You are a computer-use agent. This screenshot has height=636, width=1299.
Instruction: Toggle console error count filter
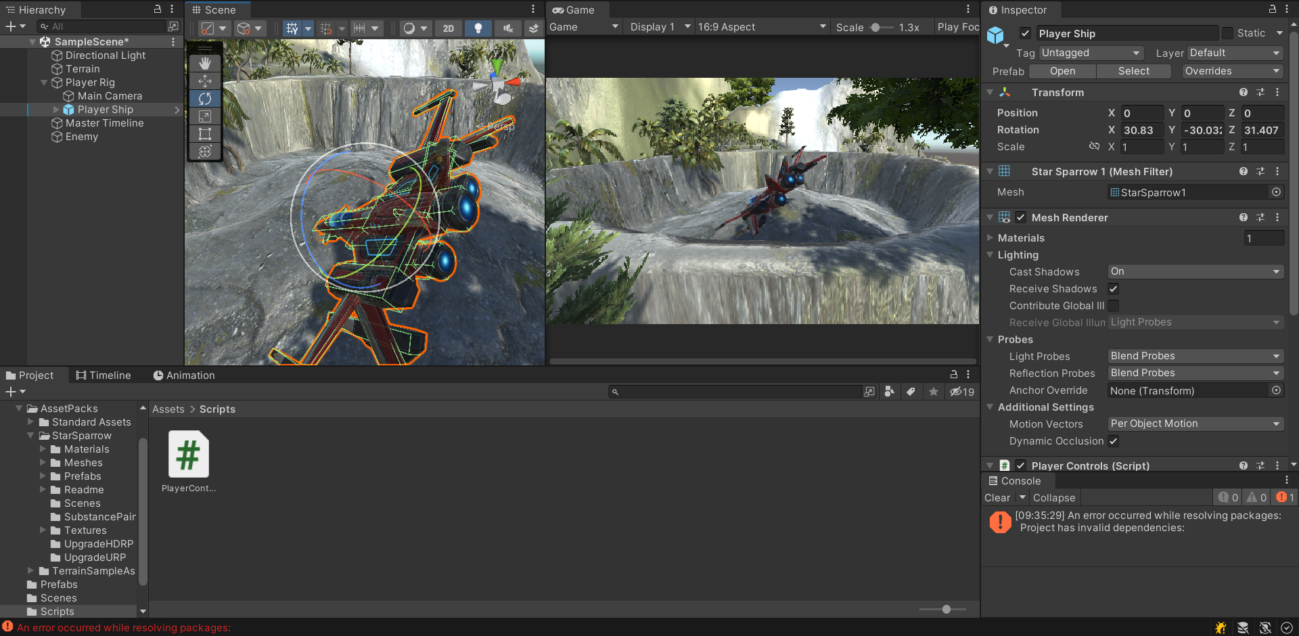coord(1285,498)
